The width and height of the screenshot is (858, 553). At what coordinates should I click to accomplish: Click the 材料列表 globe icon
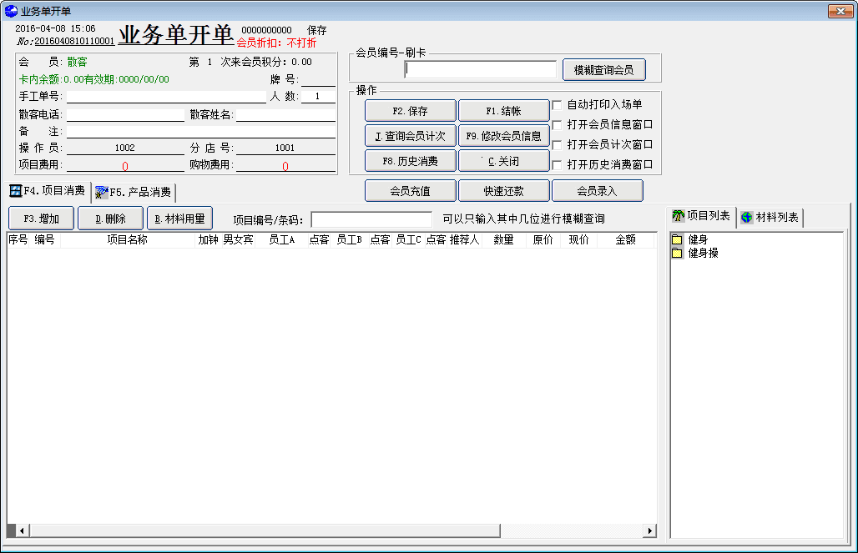[746, 218]
